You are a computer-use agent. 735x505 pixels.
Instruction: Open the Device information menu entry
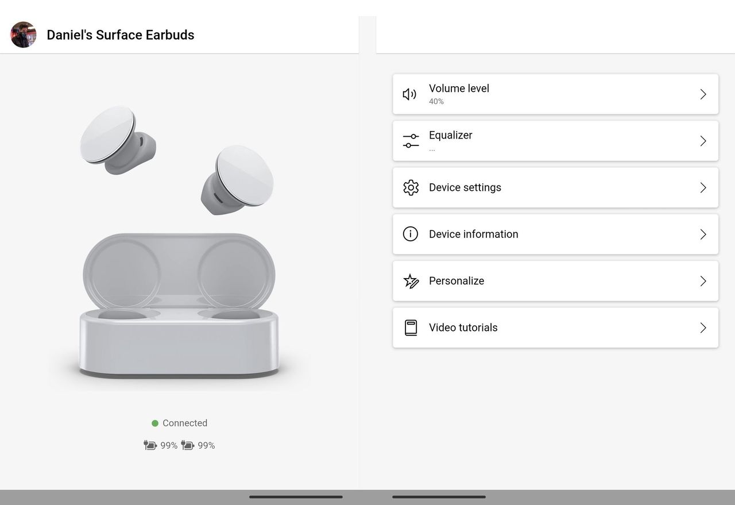(555, 234)
